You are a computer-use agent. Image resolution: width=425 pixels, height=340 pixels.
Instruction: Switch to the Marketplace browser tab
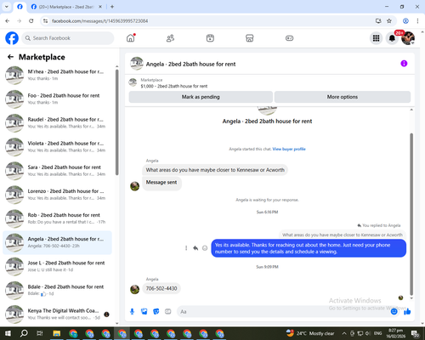pyautogui.click(x=67, y=7)
